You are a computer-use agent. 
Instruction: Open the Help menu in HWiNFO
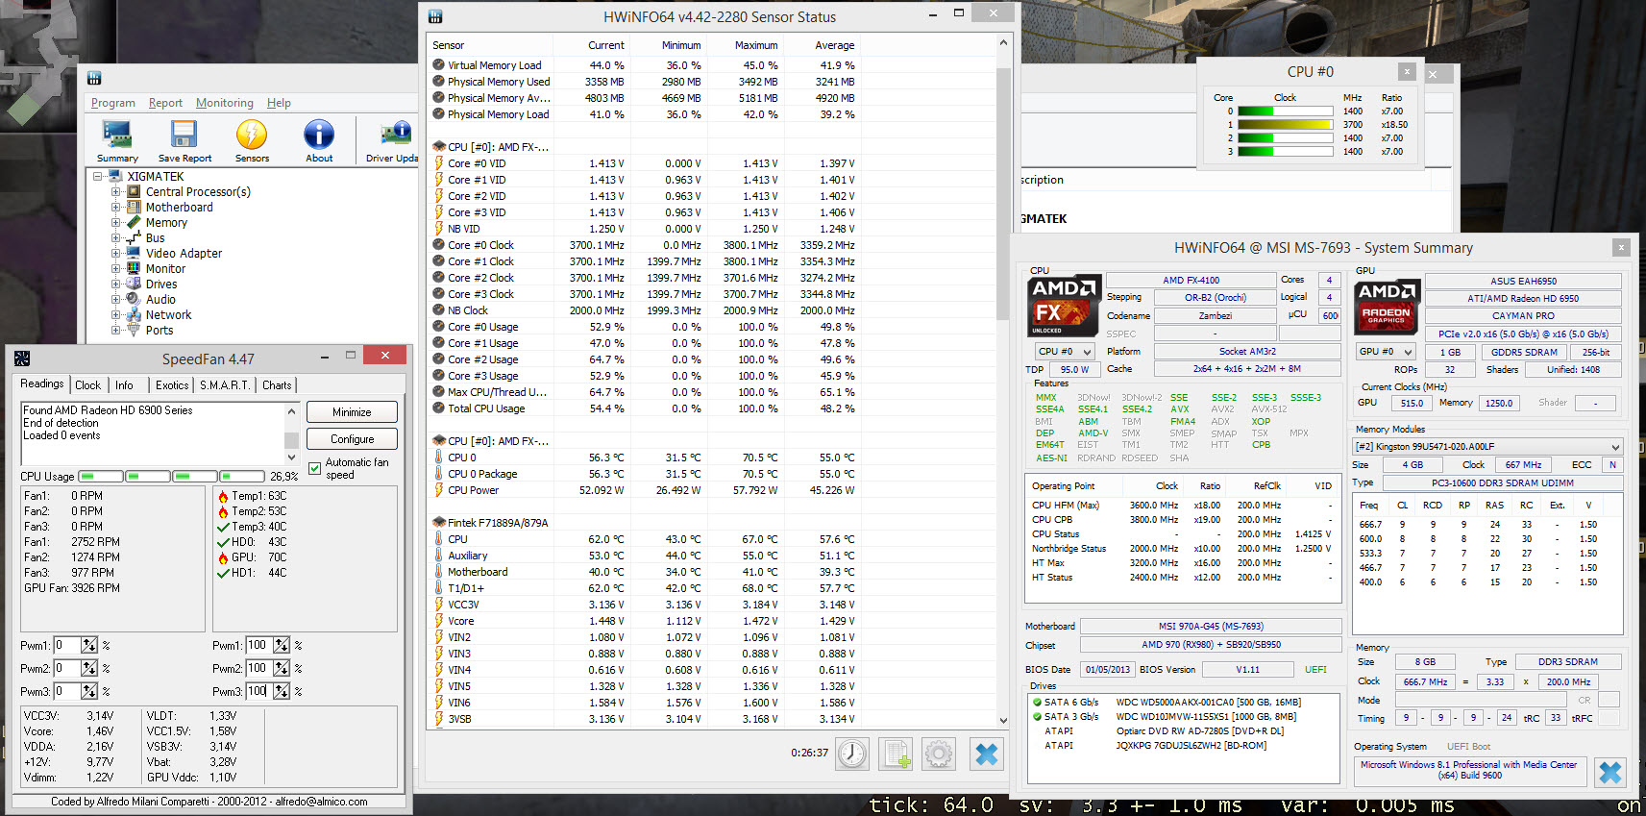(x=279, y=103)
